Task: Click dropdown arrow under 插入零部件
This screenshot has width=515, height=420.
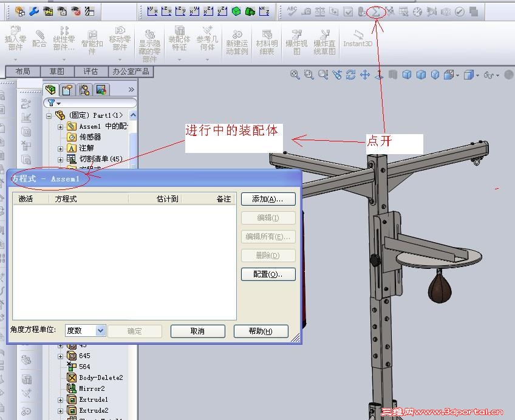Action: pos(15,59)
